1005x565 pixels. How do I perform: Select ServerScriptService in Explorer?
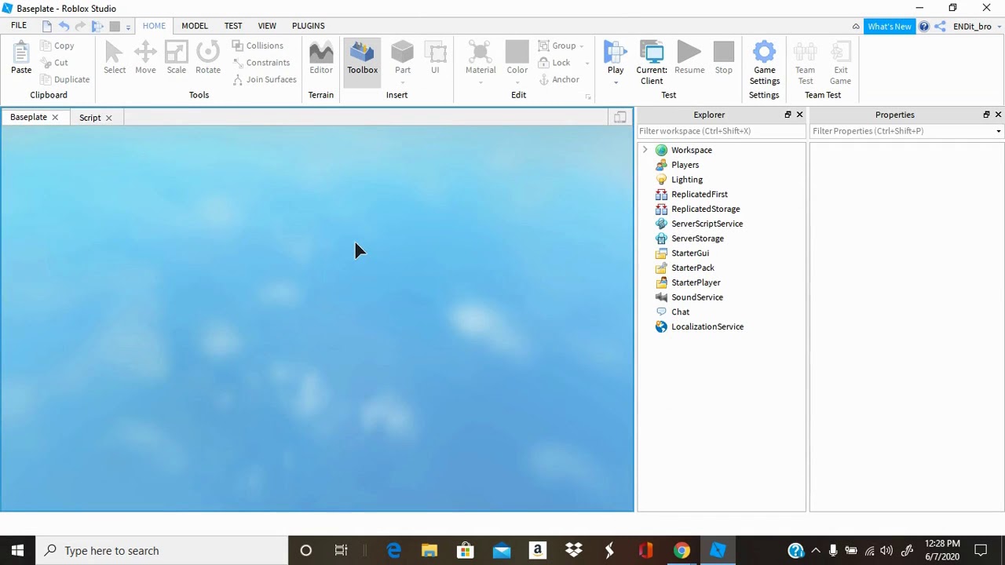coord(707,224)
